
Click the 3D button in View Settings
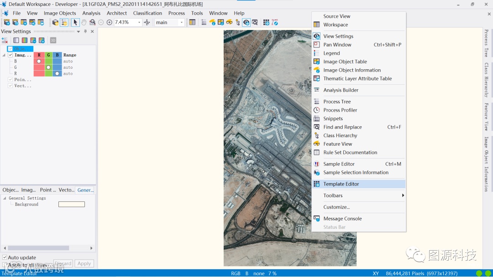pos(53,40)
